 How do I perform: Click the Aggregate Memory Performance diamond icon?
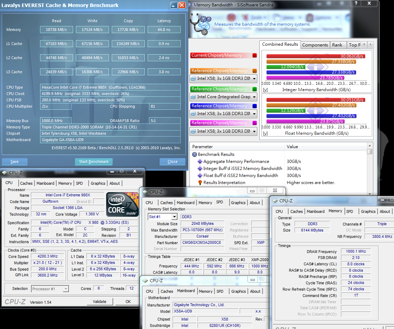(x=200, y=162)
